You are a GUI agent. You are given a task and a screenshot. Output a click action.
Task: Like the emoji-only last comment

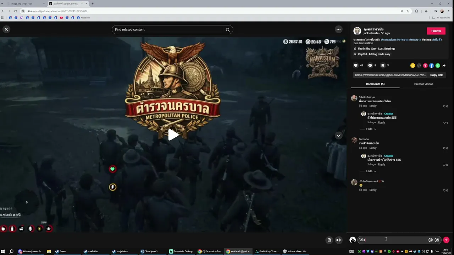[x=444, y=191]
